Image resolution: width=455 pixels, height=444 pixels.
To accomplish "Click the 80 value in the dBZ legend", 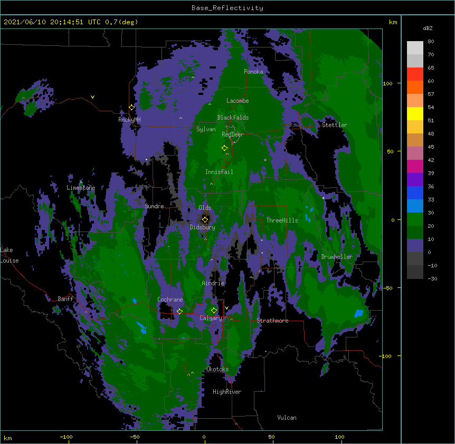I will click(x=431, y=42).
